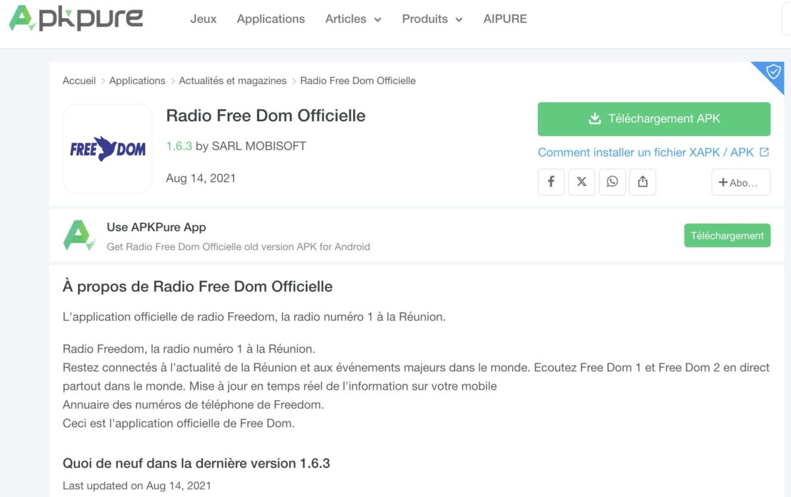Open the Jeux menu item
Viewport: 791px width, 497px height.
(203, 19)
